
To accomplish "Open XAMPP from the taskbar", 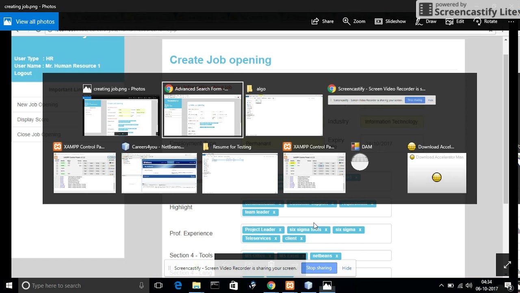I will point(290,285).
